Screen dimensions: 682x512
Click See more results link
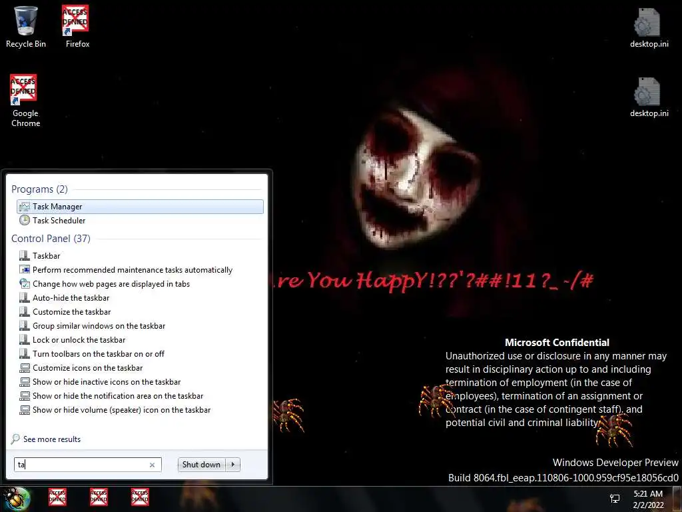[x=52, y=439]
